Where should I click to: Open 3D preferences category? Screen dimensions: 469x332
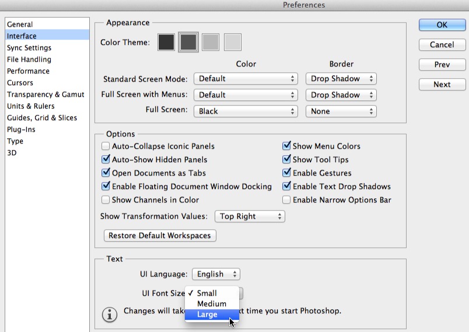[x=47, y=152]
